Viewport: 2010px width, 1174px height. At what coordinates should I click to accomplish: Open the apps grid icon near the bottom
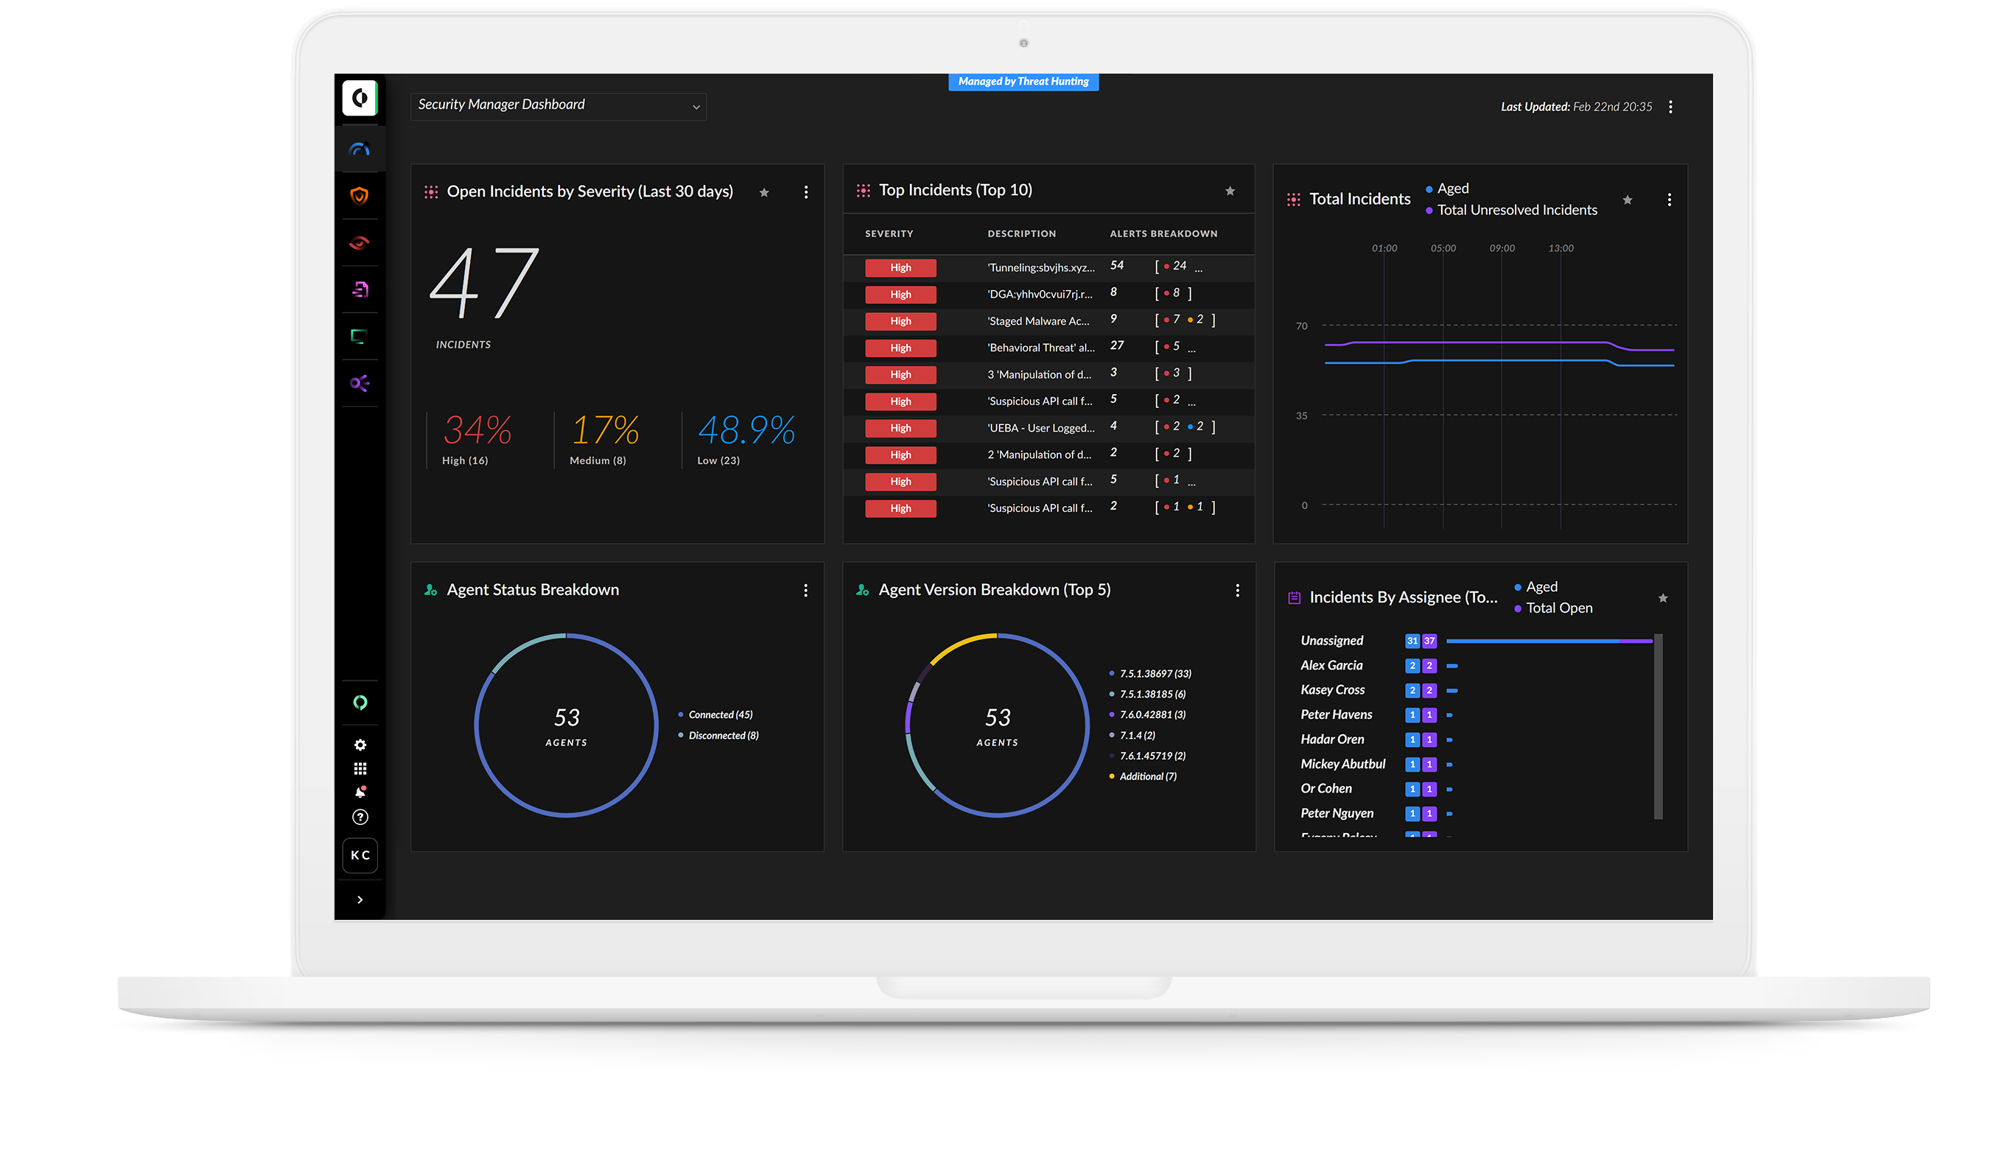tap(360, 768)
